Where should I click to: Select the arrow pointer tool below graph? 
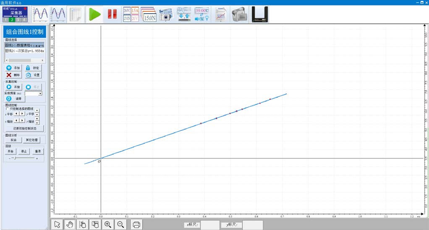coord(58,225)
